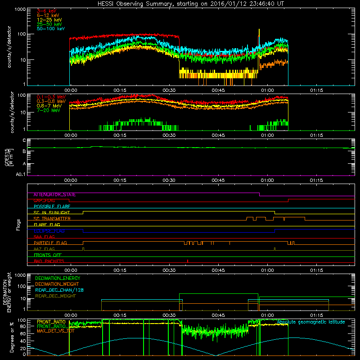This screenshot has width=360, height=360.
Task: Select the AAZ_FLAG label
Action: tap(44, 249)
